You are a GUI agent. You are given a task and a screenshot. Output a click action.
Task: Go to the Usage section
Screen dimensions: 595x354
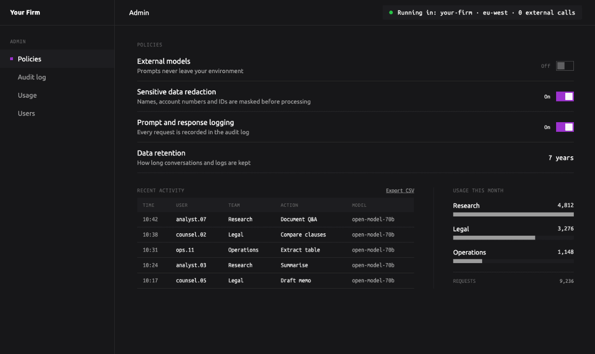[57, 95]
